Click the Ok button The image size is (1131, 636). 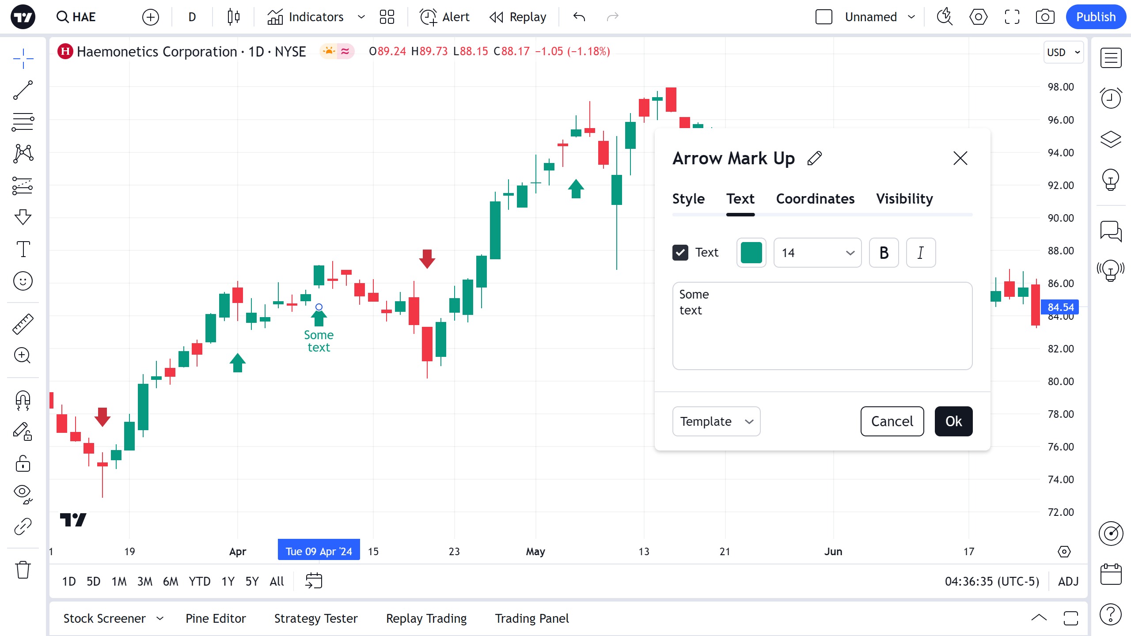(x=953, y=421)
